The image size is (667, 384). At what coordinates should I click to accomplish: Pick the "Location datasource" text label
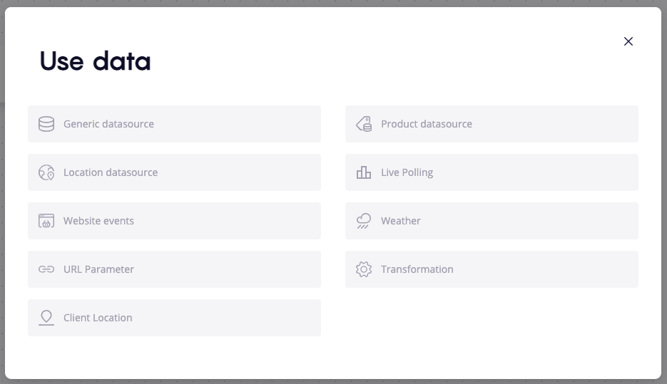(111, 172)
